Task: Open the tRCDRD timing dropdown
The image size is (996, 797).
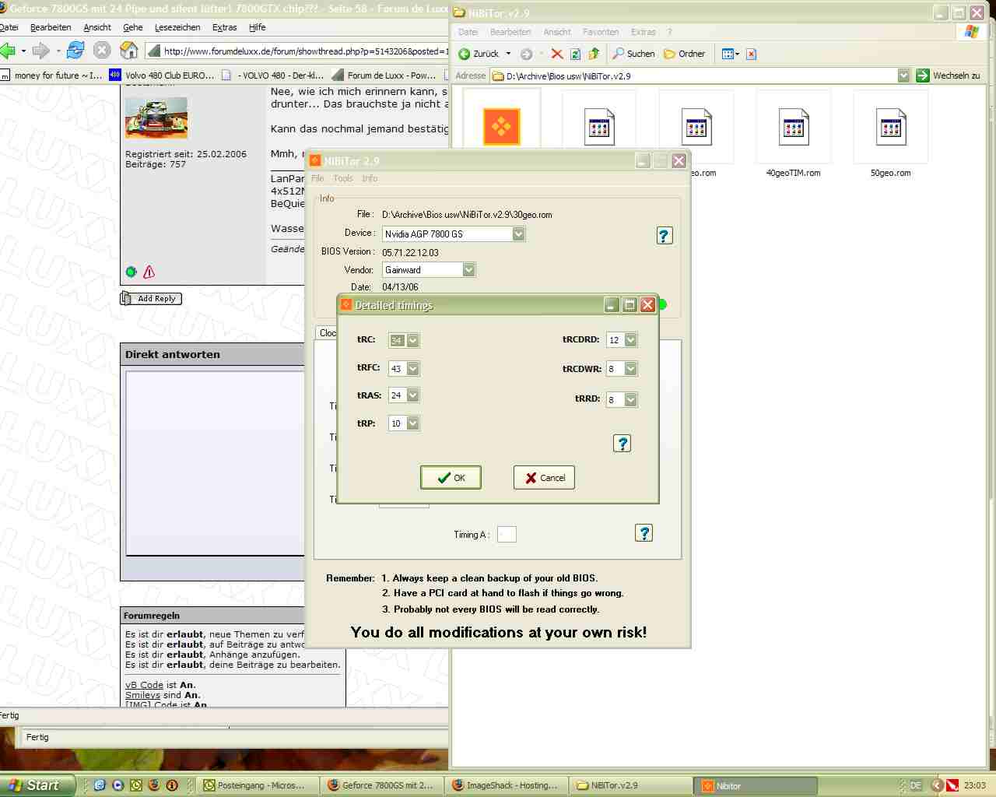Action: [x=631, y=340]
